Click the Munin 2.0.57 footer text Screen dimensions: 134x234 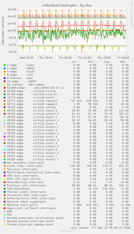pos(67,231)
